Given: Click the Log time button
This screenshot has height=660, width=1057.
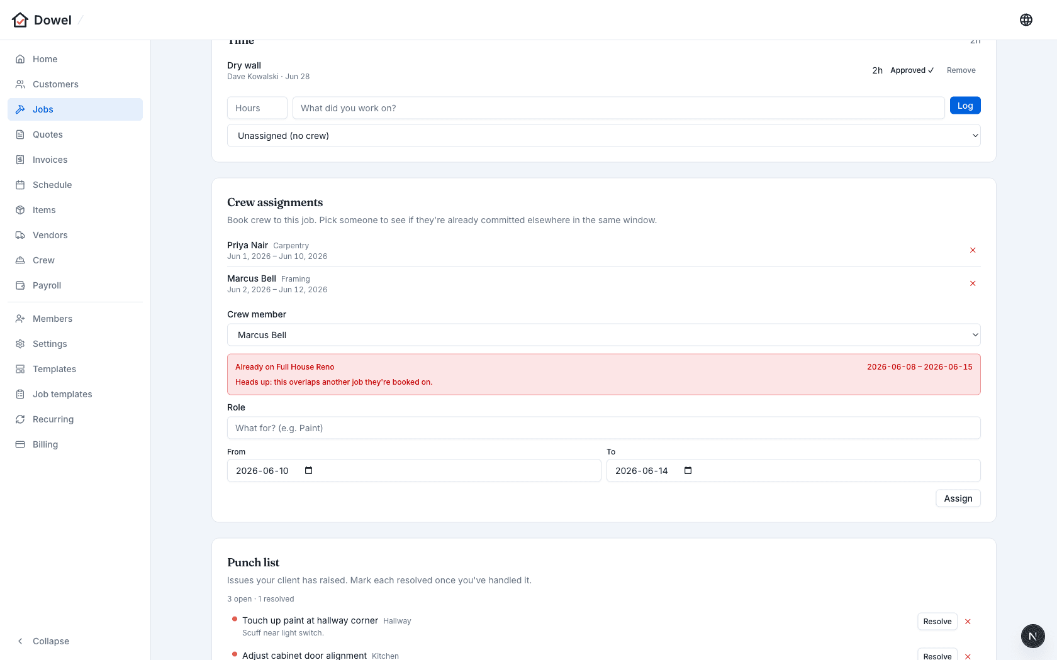Looking at the screenshot, I should click(965, 106).
